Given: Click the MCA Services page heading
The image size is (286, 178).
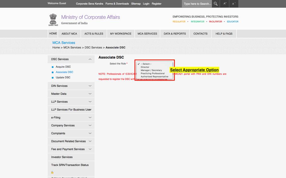Looking at the screenshot, I should click(x=64, y=43).
